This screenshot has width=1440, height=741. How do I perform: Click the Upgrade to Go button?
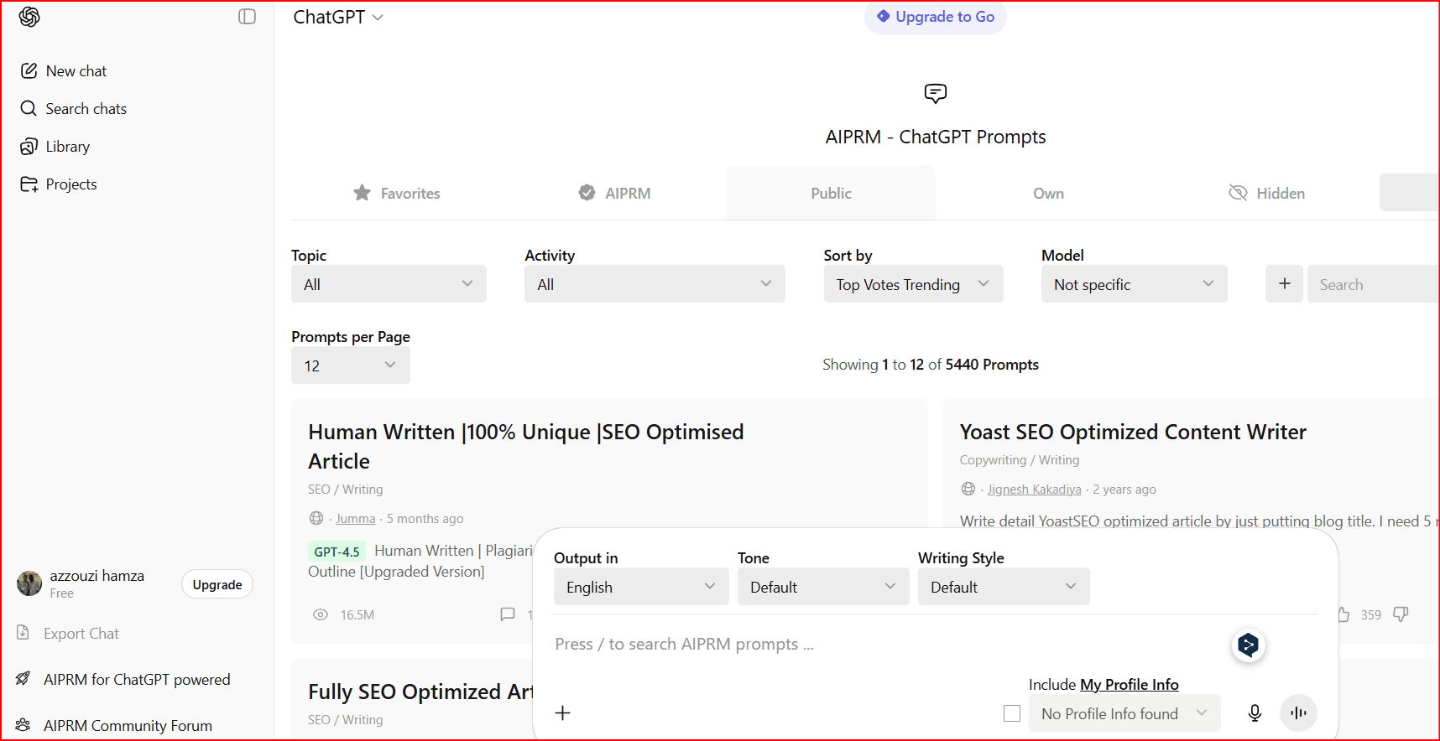935,17
